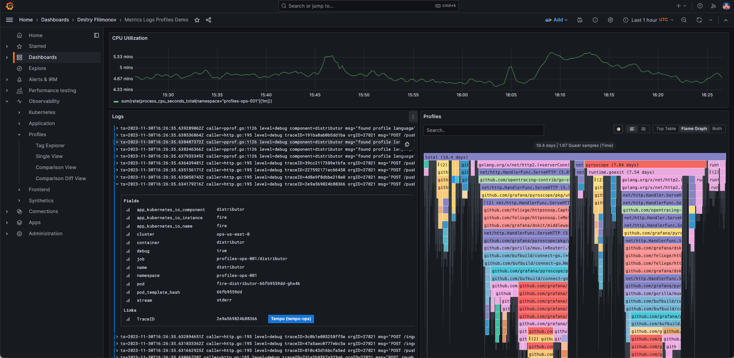The image size is (734, 358).
Task: Share the dashboard via the share icon
Action: (208, 20)
